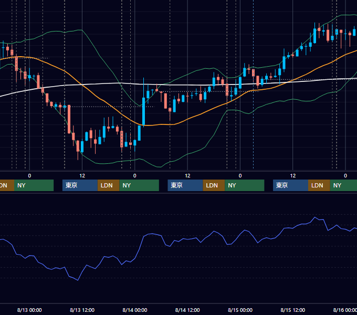357x315 pixels.
Task: Click hour label 0 above 8/13 00:00
Action: coord(29,176)
